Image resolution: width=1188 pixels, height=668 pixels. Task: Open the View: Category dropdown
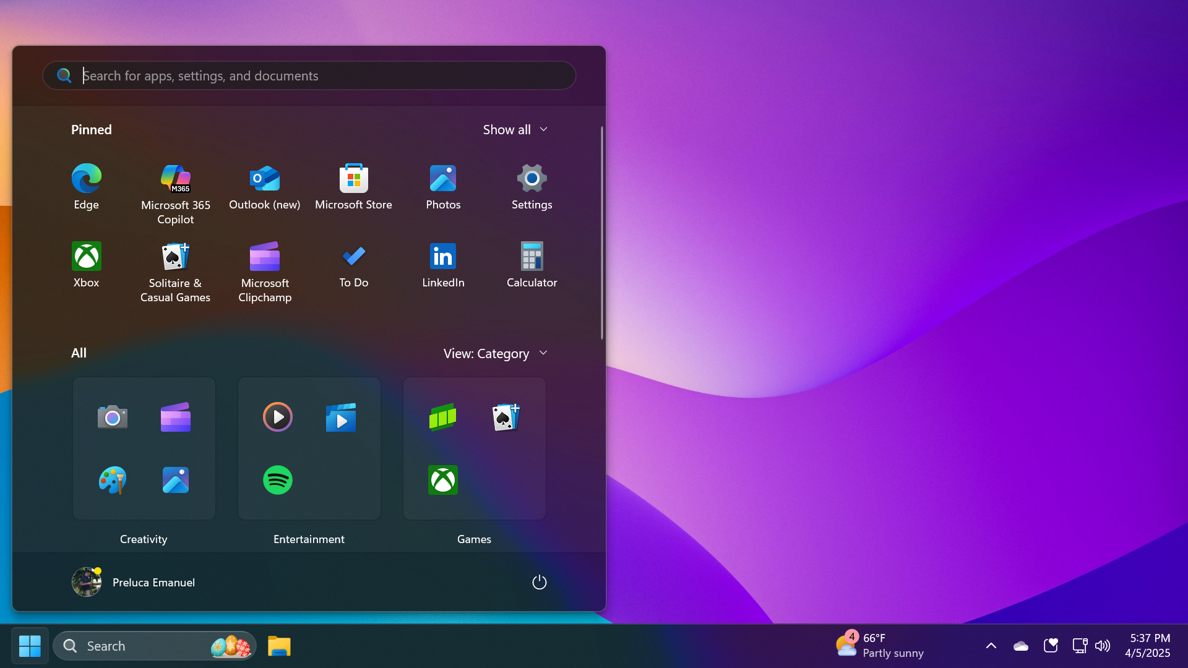pyautogui.click(x=495, y=353)
